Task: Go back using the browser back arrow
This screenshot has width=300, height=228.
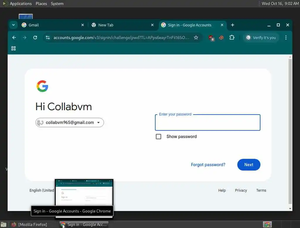Action: (x=14, y=38)
